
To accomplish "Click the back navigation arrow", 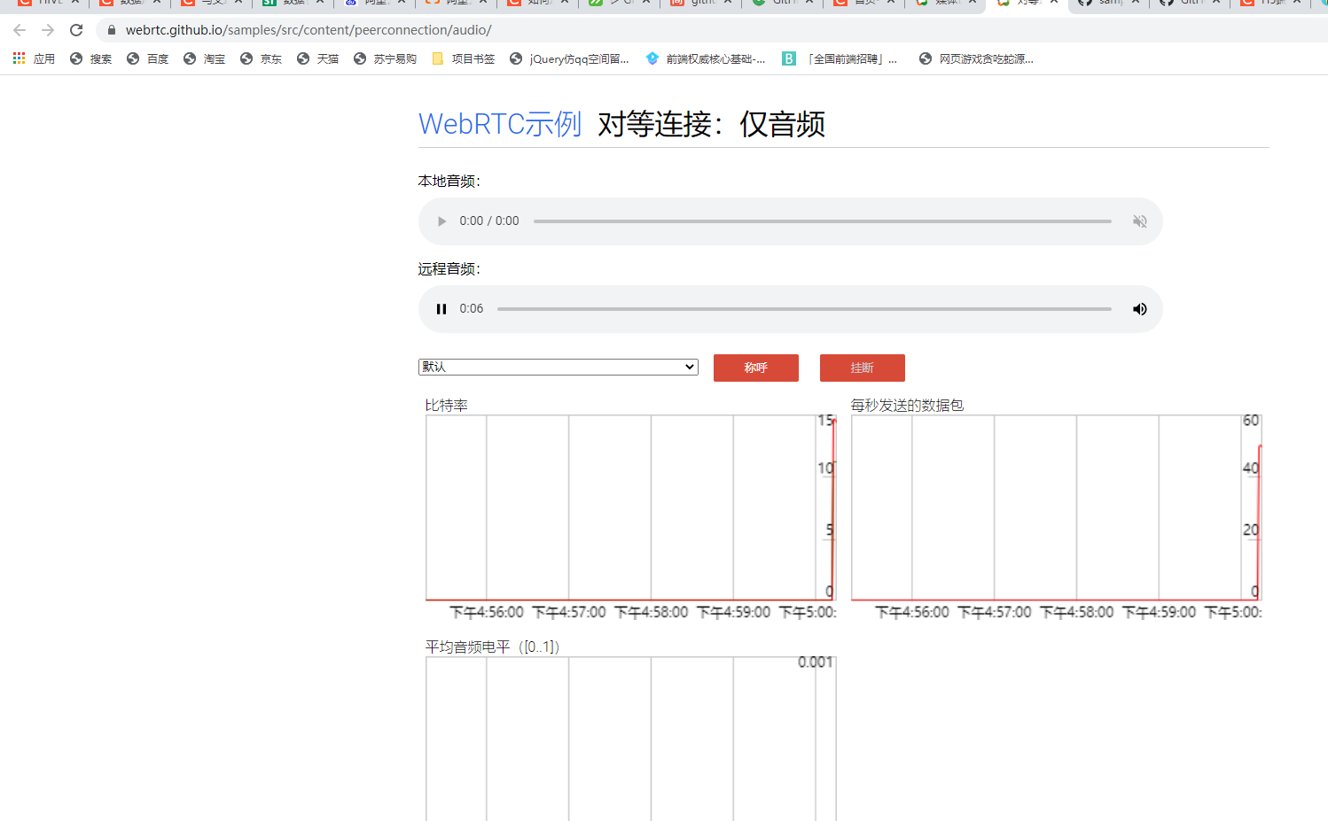I will coord(20,29).
